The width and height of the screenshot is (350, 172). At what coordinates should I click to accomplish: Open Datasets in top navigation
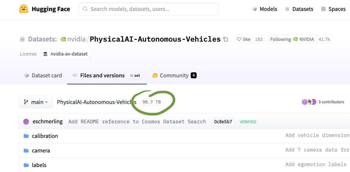(299, 9)
